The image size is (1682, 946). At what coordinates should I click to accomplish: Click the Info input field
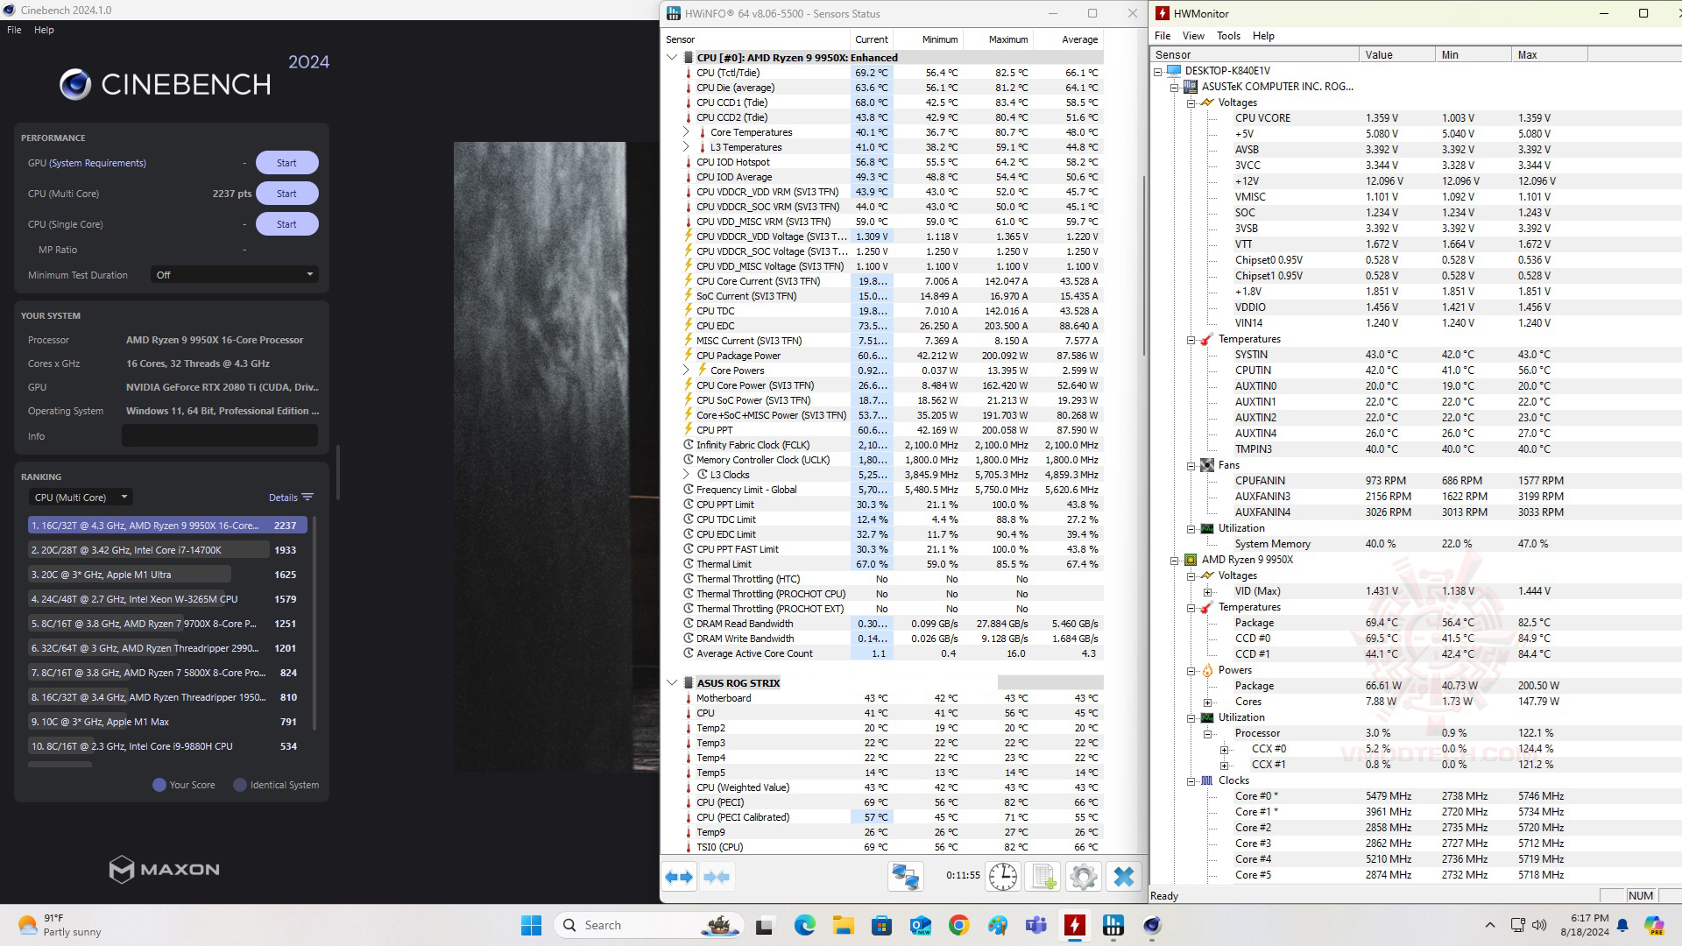pos(219,436)
